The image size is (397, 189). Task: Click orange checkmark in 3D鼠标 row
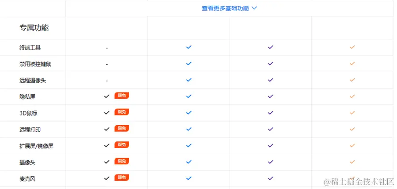pyautogui.click(x=352, y=112)
